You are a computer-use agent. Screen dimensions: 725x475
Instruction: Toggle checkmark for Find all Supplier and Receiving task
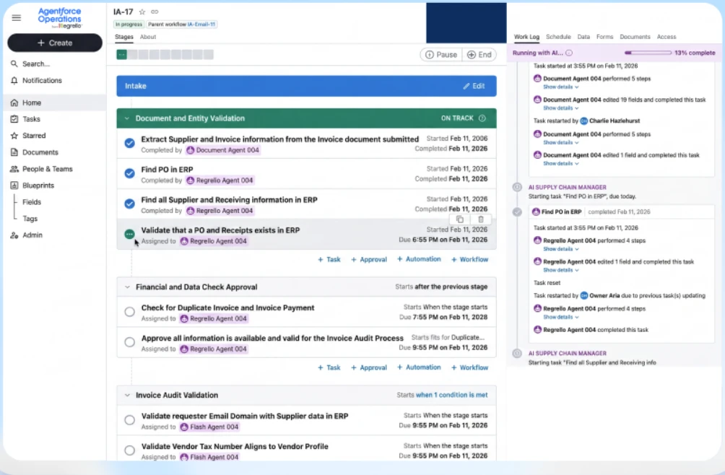[x=129, y=204]
